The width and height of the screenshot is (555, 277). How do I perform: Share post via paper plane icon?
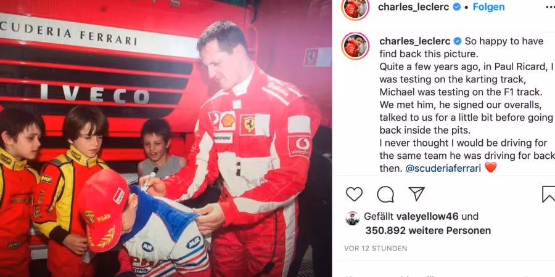(x=417, y=194)
